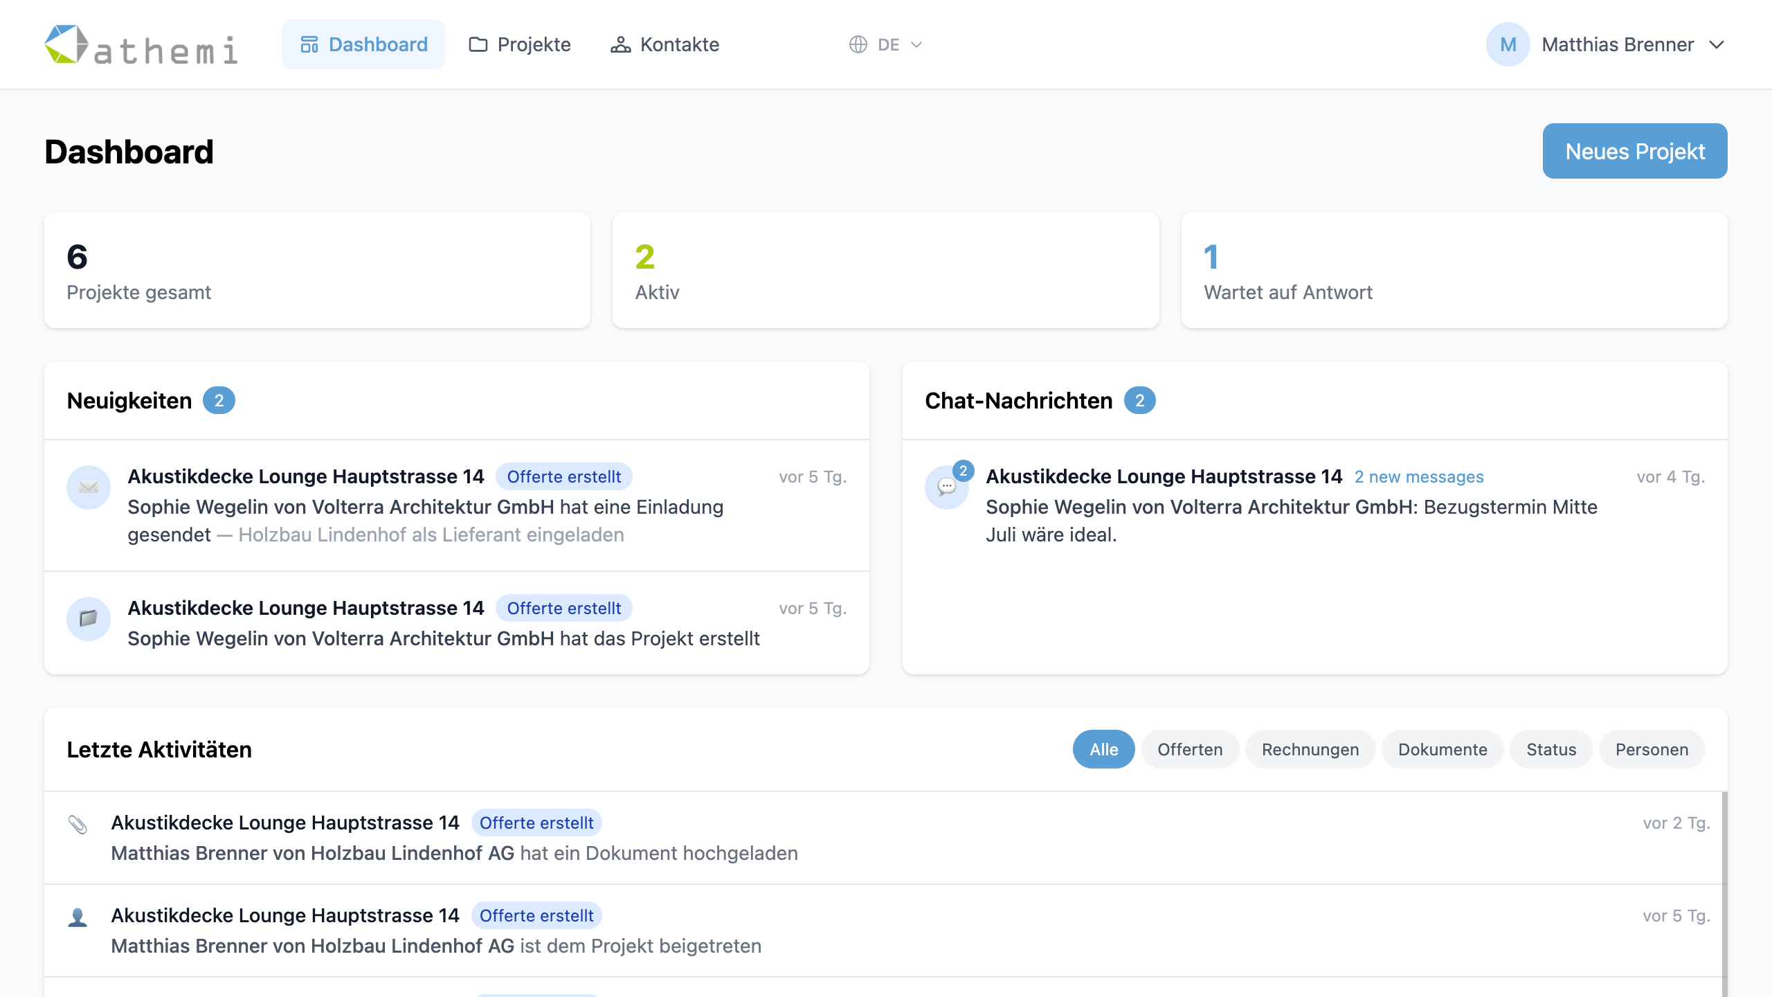This screenshot has height=997, width=1772.
Task: Click 'Holzbau Lindenhof als Lieferant eingeladen' text
Action: pyautogui.click(x=431, y=535)
